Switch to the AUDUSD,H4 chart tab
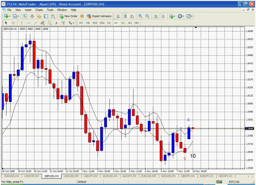The image size is (256, 185). tap(110, 176)
